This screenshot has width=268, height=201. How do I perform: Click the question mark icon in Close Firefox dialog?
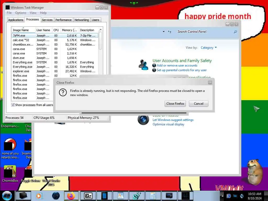tap(63, 92)
